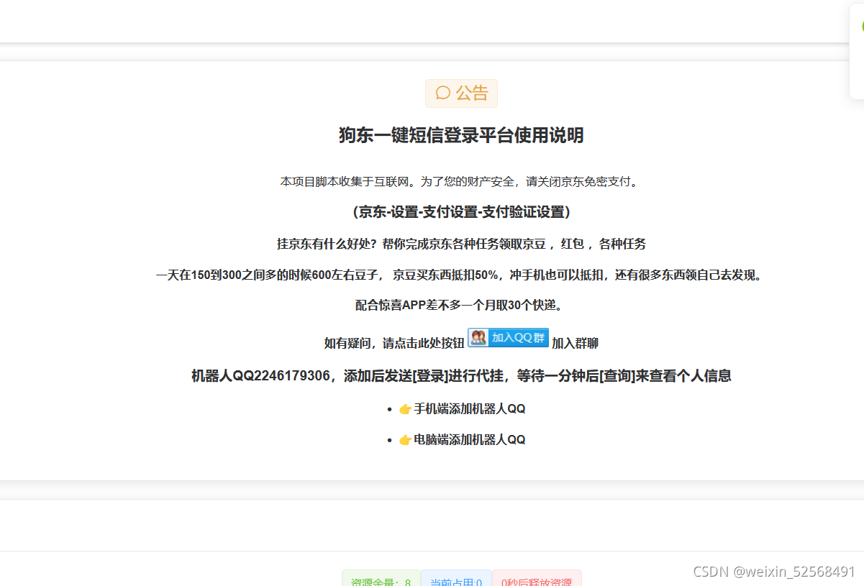Click the 加入QQ群 button

[x=508, y=338]
